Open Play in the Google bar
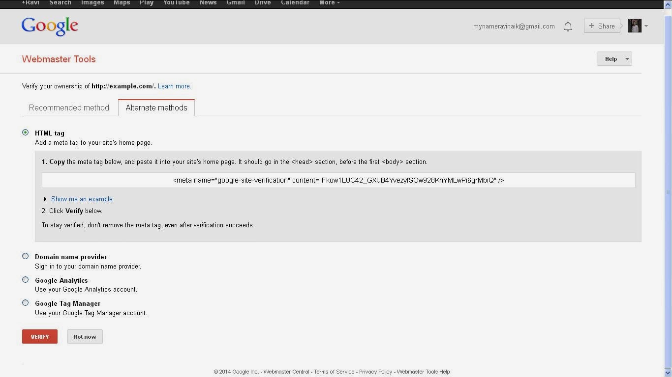This screenshot has height=377, width=672. (147, 3)
